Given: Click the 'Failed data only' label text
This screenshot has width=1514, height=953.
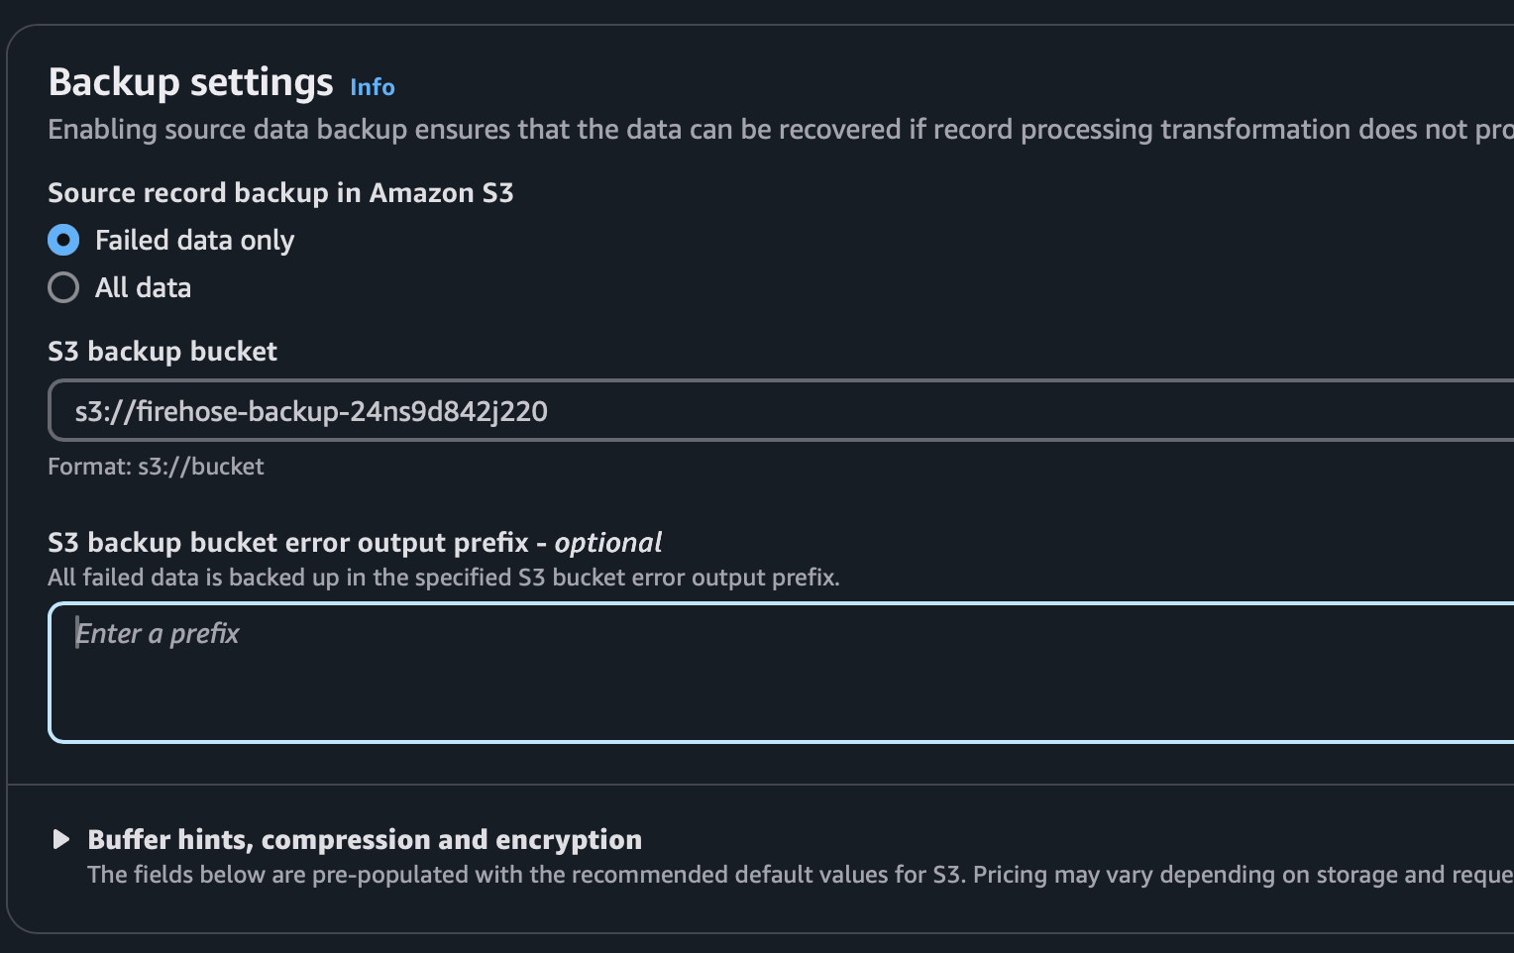Looking at the screenshot, I should (x=194, y=240).
